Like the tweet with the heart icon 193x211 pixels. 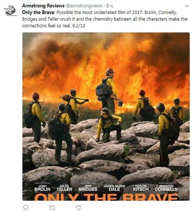pyautogui.click(x=79, y=207)
